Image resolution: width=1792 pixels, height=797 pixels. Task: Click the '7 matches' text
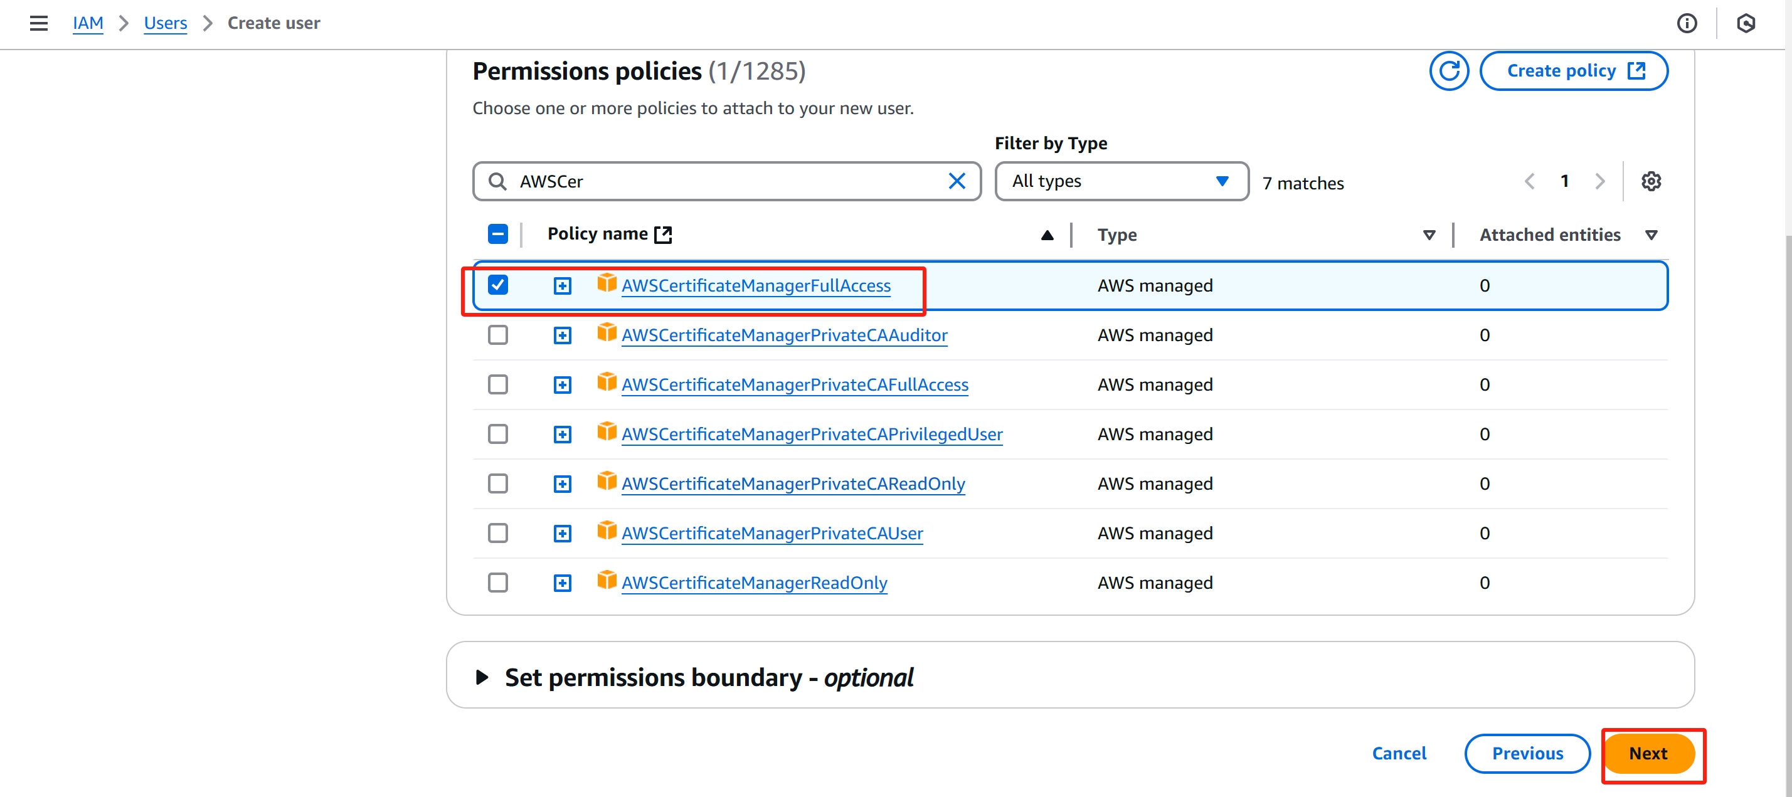(1303, 184)
